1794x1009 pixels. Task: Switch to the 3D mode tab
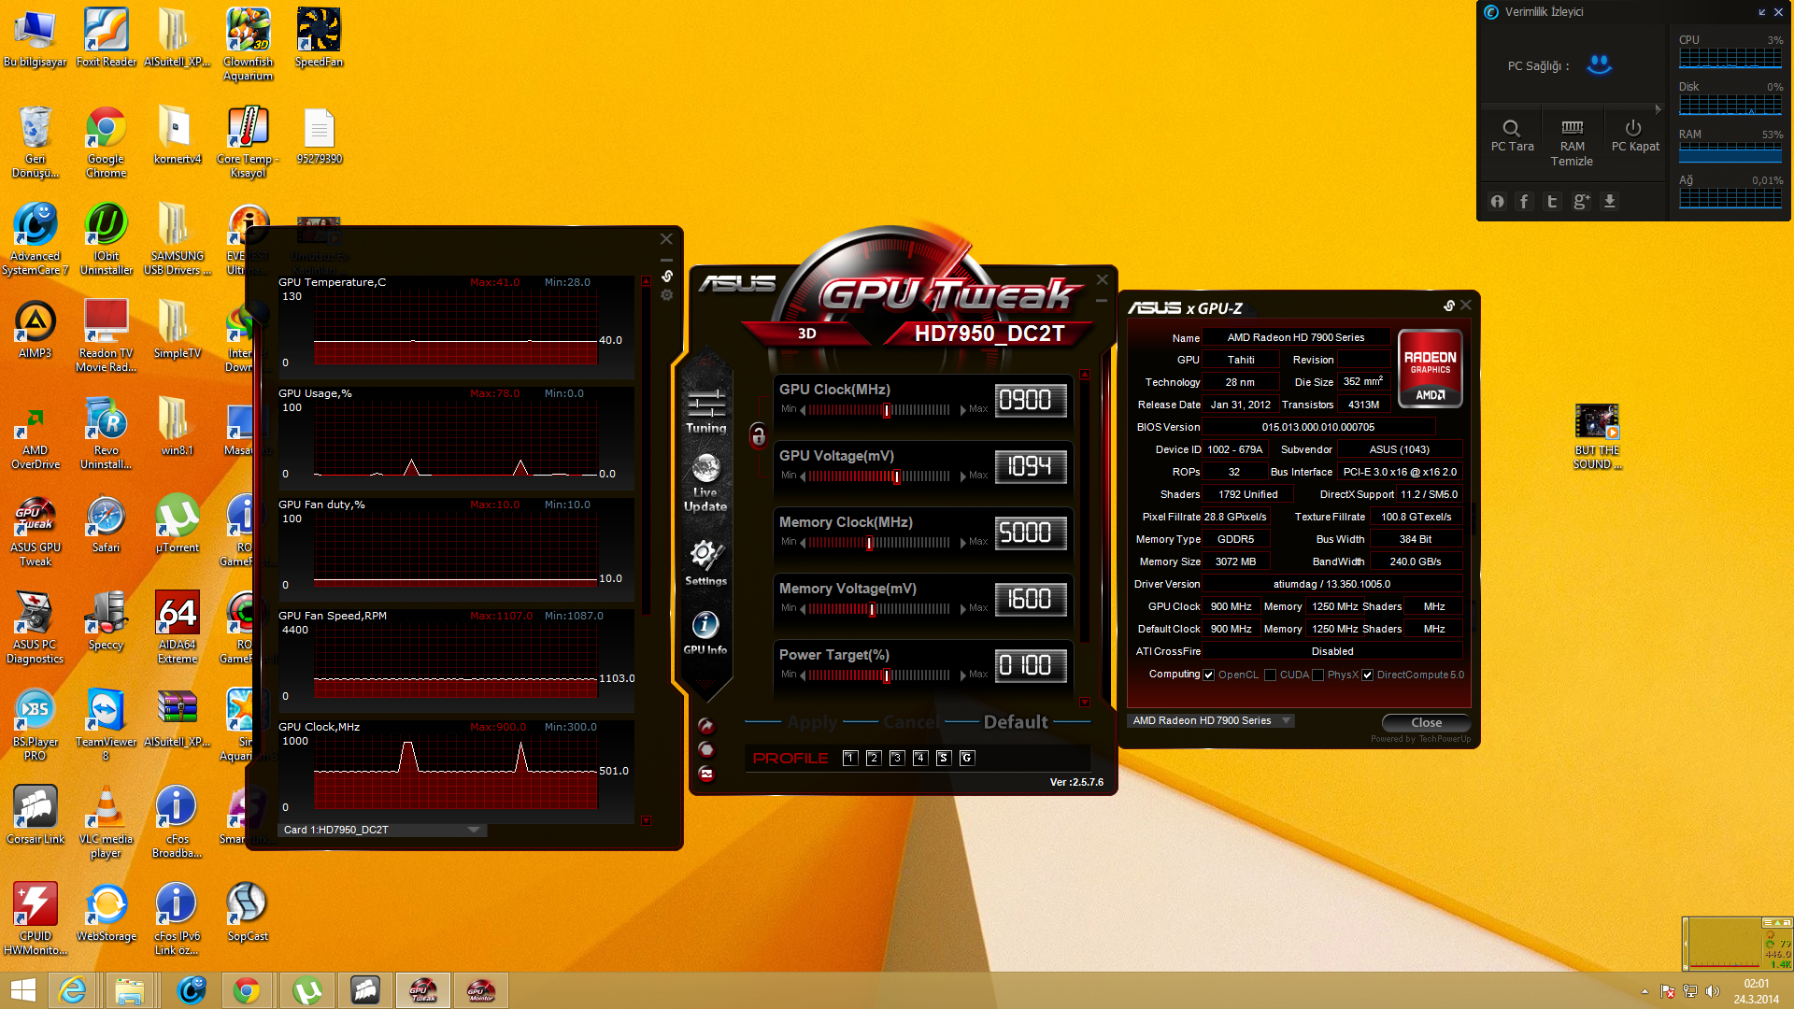tap(807, 334)
